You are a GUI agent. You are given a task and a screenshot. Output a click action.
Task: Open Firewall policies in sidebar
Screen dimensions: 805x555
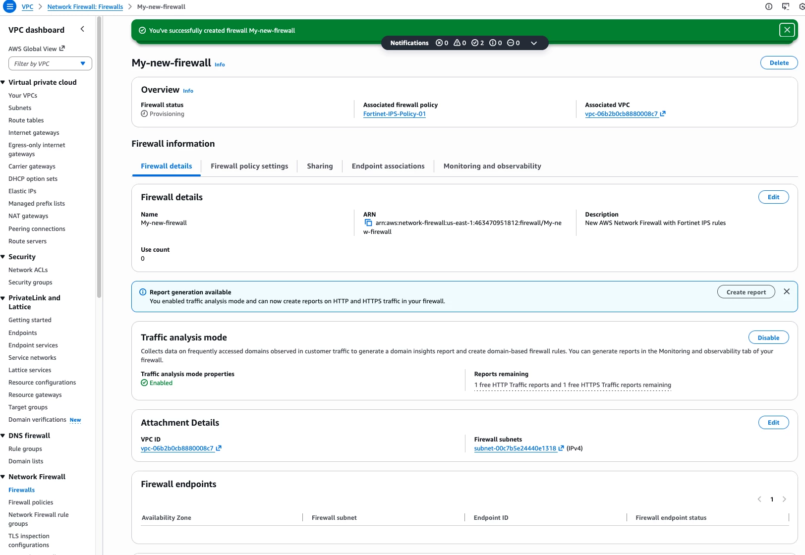(x=31, y=502)
